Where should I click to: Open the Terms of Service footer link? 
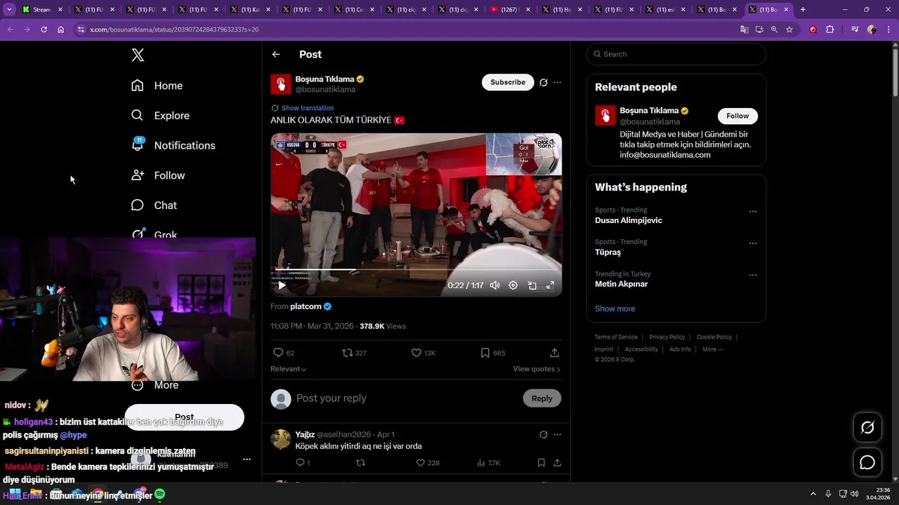tap(616, 337)
